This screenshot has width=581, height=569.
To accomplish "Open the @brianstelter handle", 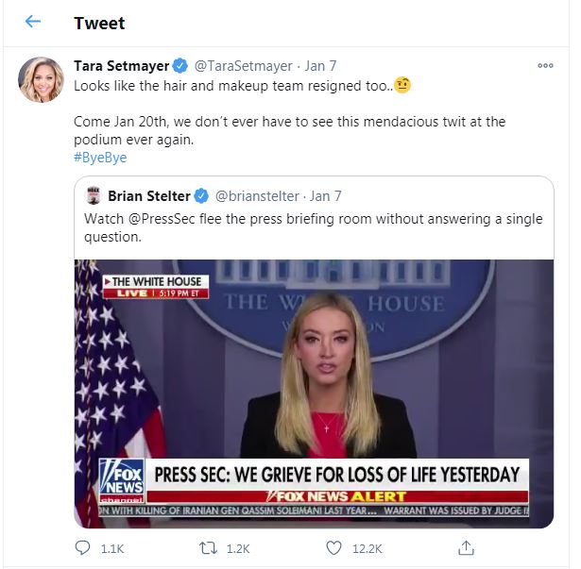I will coord(257,196).
